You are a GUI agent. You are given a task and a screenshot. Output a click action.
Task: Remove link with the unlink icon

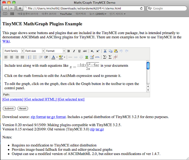(81, 57)
